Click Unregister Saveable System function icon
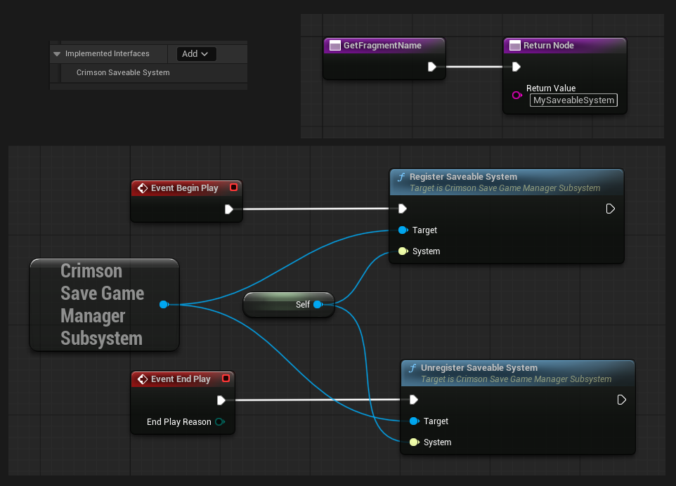 coord(412,368)
